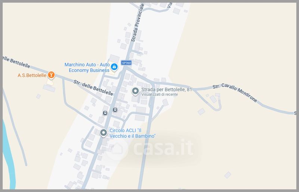Open the A.S.Bettolelle place label

32,75
